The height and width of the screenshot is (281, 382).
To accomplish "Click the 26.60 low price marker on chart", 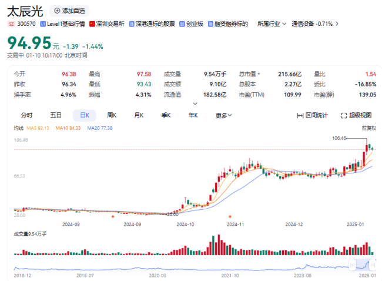I will (x=173, y=215).
